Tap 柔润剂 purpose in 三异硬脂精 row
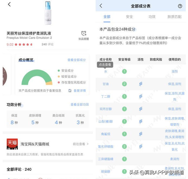 [x=174, y=159]
